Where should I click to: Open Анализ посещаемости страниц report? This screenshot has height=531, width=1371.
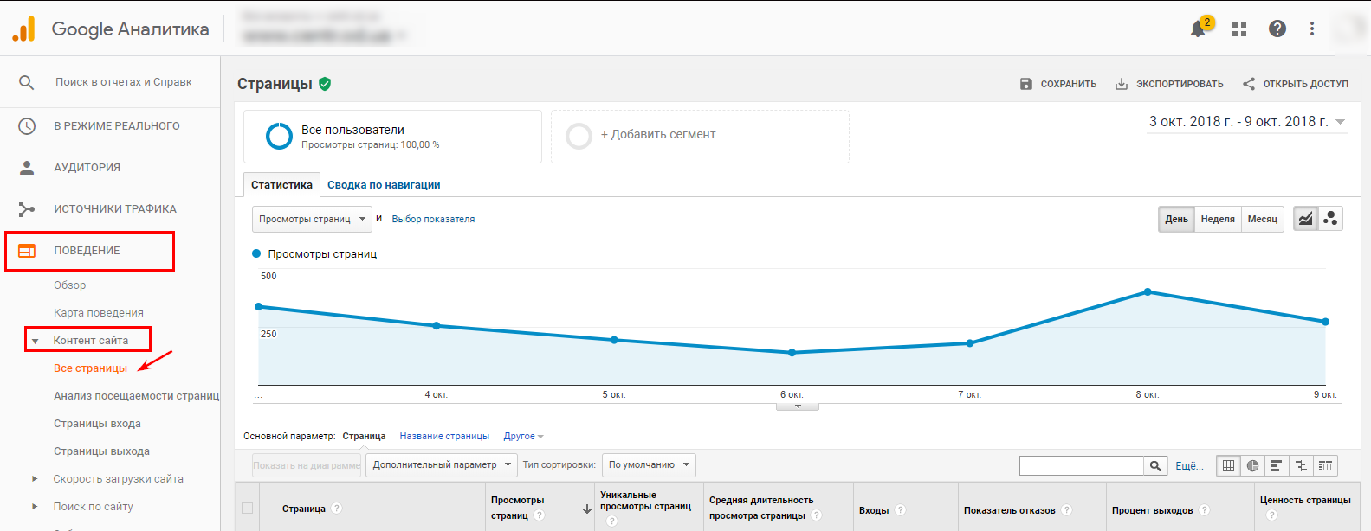[136, 396]
